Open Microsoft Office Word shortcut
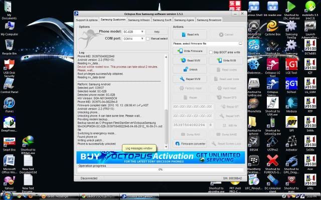The image size is (321, 200). (9, 164)
